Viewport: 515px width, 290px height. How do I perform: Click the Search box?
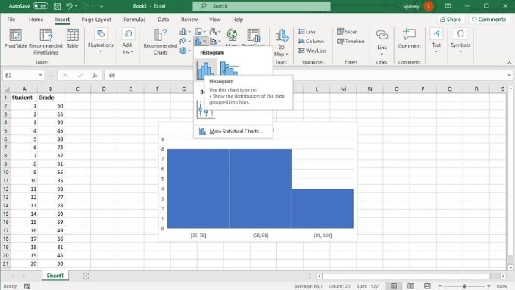[261, 6]
